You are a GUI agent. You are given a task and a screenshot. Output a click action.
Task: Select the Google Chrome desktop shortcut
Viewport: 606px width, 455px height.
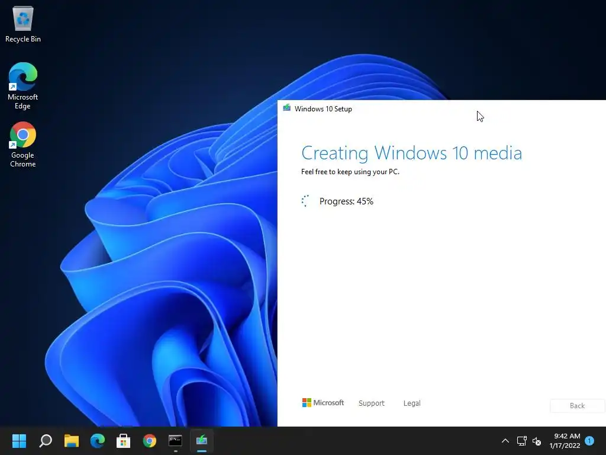click(23, 145)
